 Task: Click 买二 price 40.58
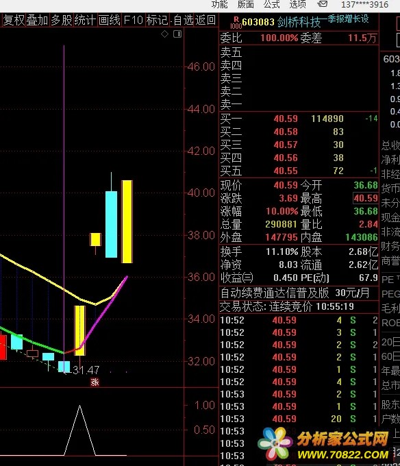point(286,132)
